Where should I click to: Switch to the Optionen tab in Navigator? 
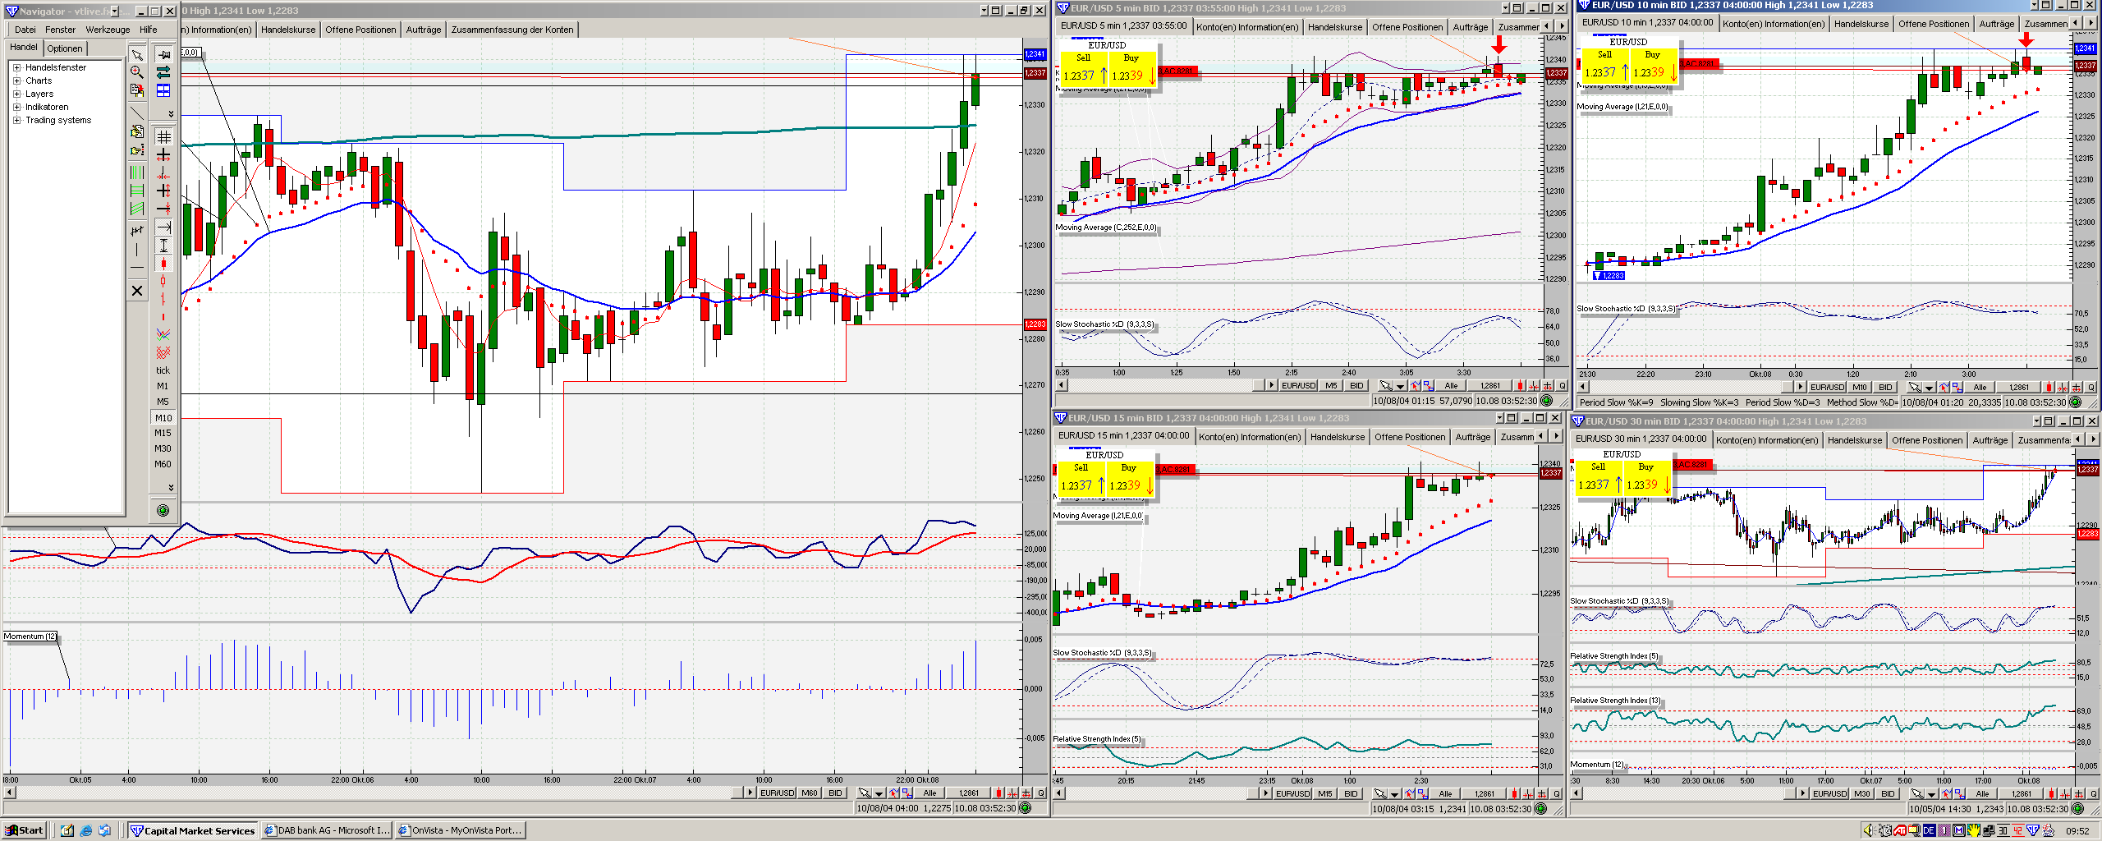pyautogui.click(x=65, y=48)
